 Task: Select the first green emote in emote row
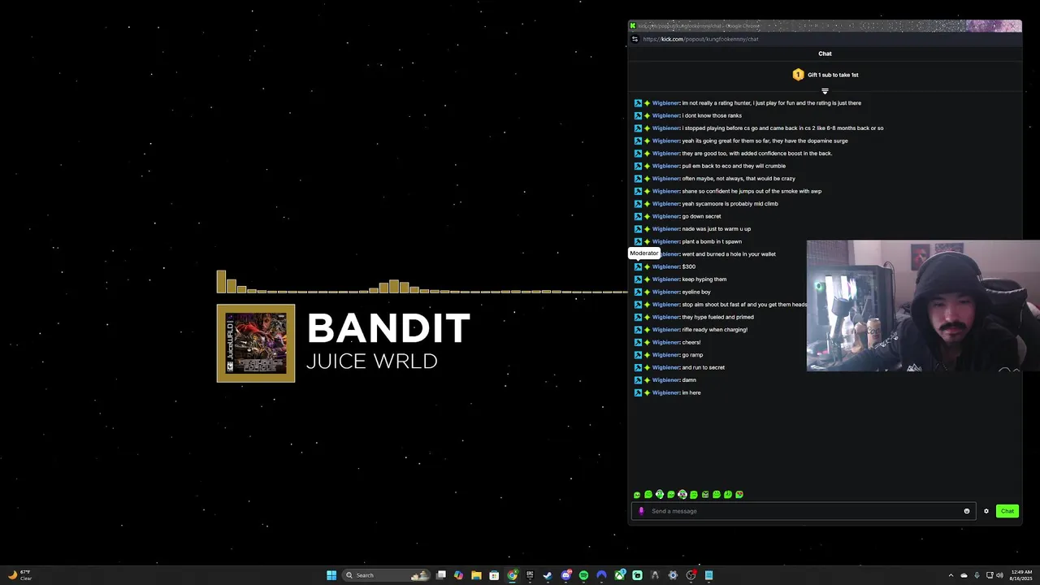[x=637, y=495]
